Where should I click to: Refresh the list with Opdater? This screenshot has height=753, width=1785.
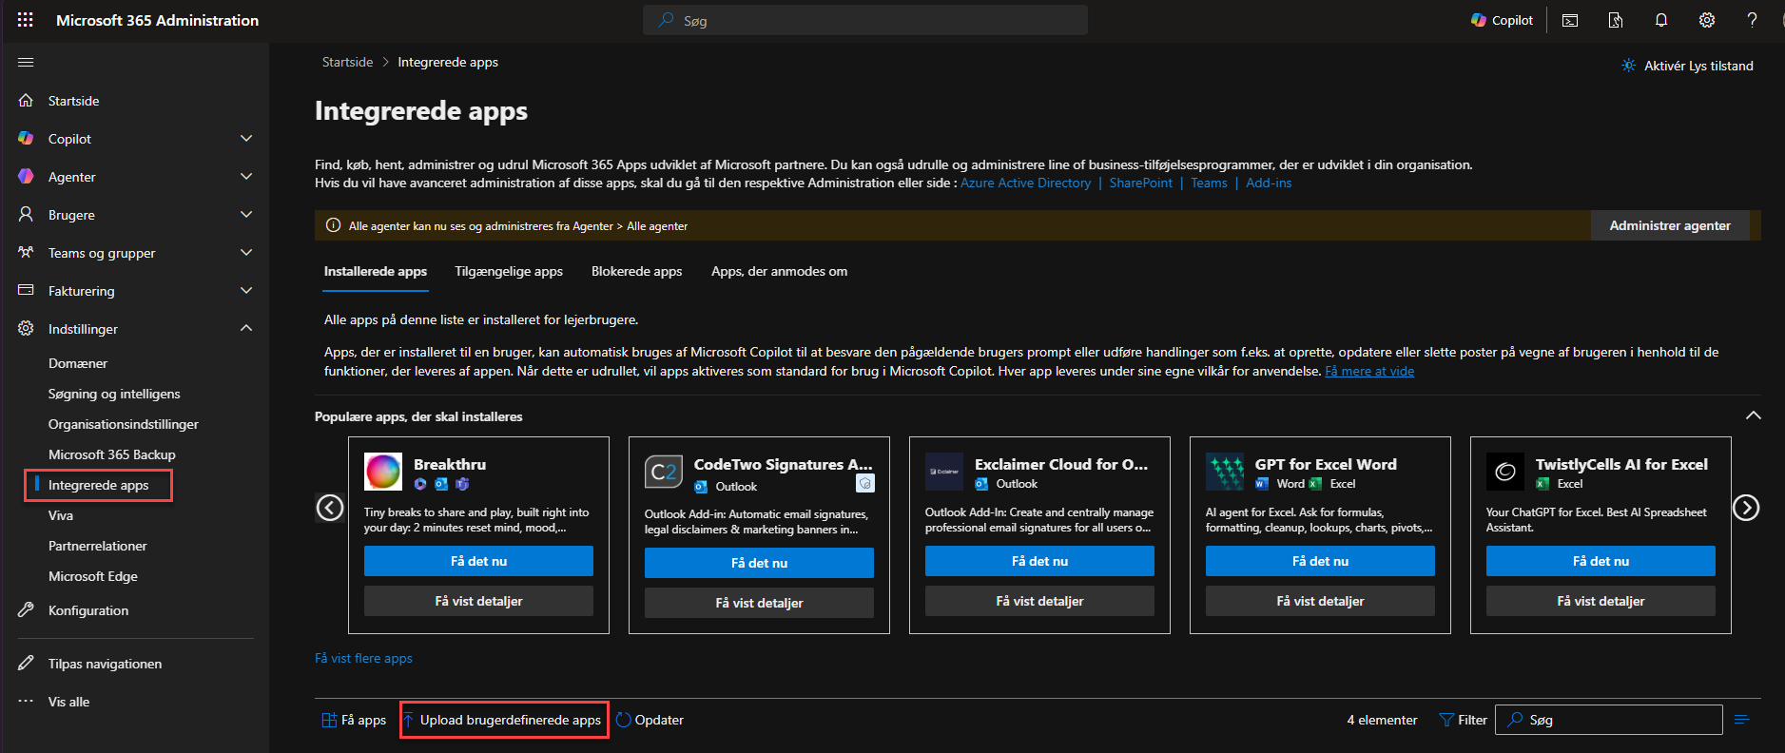(650, 720)
